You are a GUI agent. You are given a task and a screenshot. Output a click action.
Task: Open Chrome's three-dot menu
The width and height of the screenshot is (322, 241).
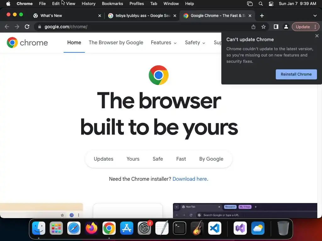(315, 27)
